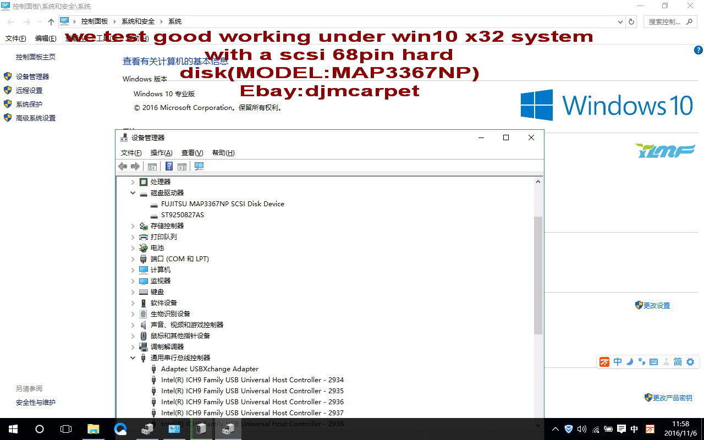Select USB Universal Host Controller - 2936
The width and height of the screenshot is (704, 440).
click(252, 402)
